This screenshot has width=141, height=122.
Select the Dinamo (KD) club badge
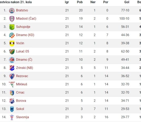click(12, 35)
